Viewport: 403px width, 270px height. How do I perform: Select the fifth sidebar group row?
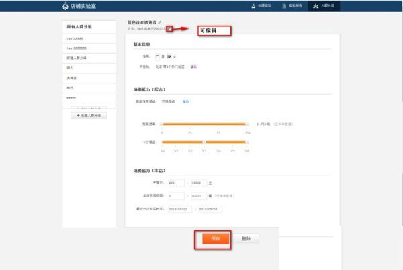pyautogui.click(x=89, y=78)
